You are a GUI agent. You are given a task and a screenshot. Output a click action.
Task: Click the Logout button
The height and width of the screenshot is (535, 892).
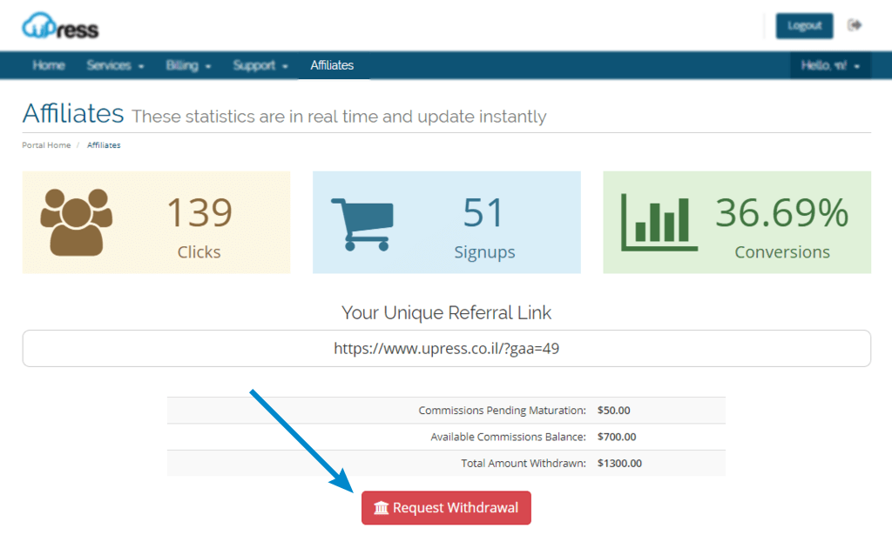pos(804,25)
